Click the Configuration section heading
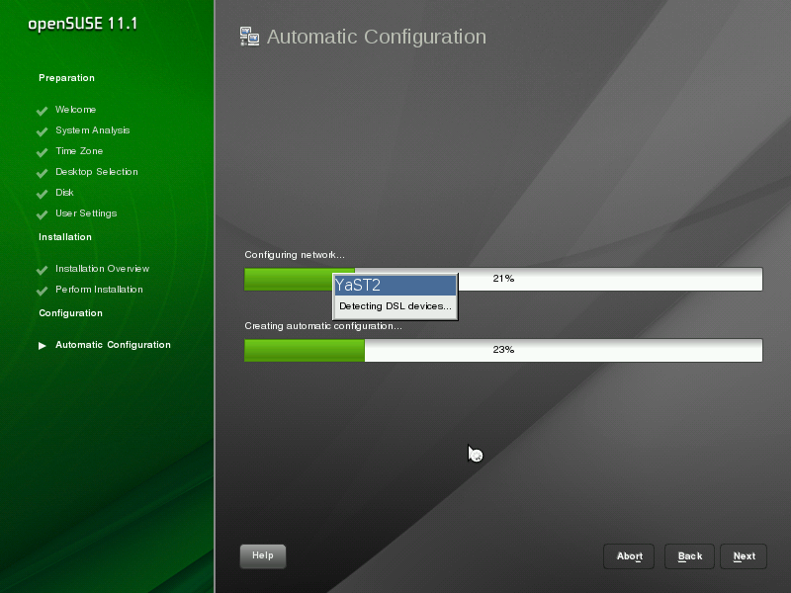Viewport: 791px width, 593px height. click(x=70, y=313)
